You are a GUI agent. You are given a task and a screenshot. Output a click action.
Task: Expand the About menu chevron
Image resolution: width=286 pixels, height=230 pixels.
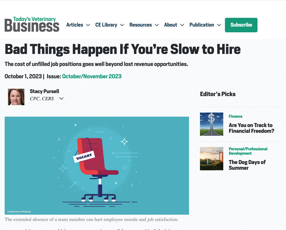click(182, 25)
